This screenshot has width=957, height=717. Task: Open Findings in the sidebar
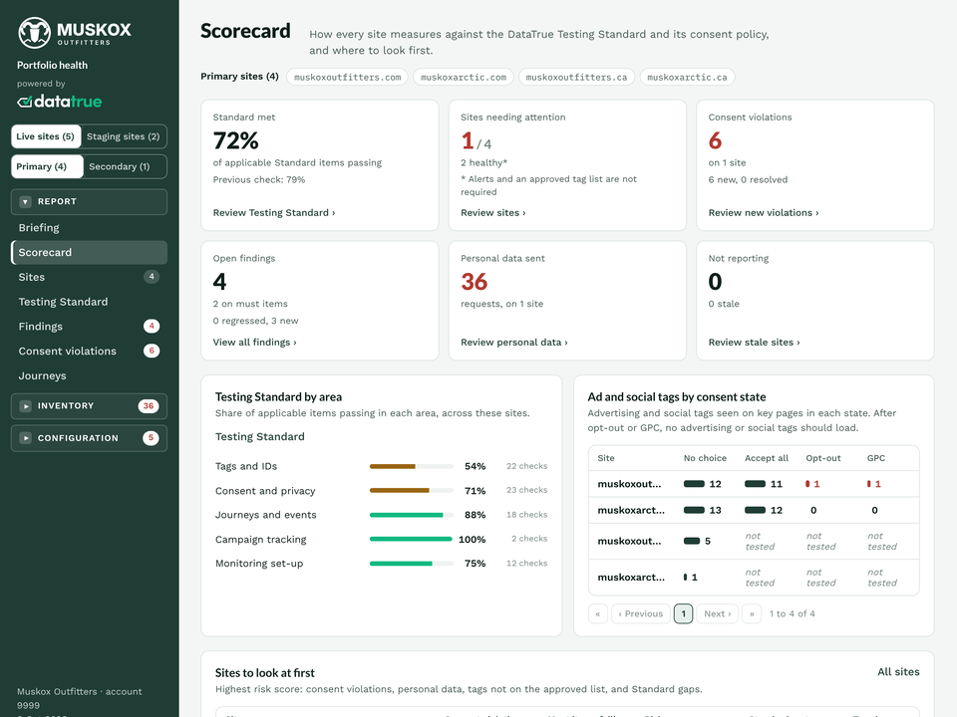pyautogui.click(x=89, y=327)
